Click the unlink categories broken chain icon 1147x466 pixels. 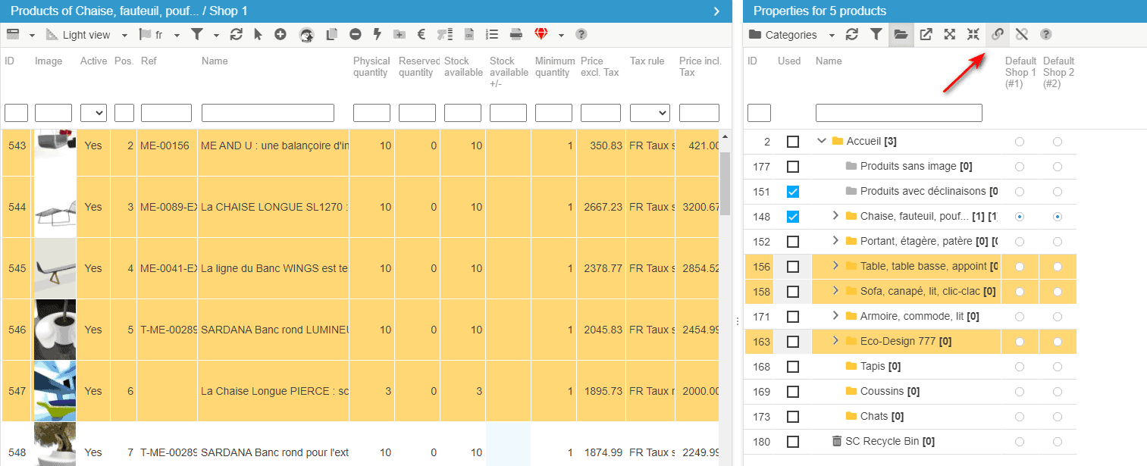pos(1022,34)
